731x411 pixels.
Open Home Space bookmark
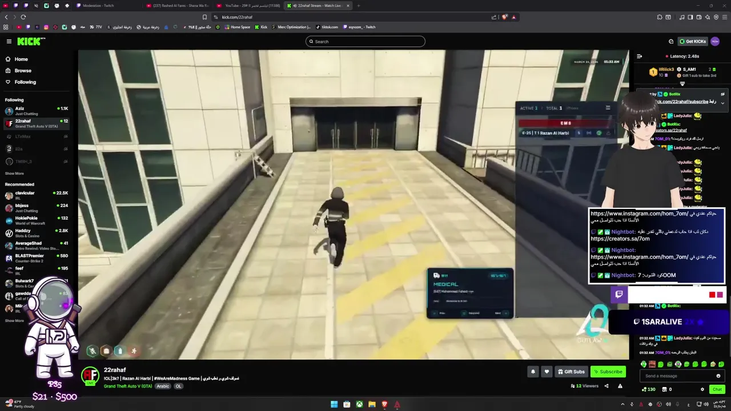[x=236, y=27]
